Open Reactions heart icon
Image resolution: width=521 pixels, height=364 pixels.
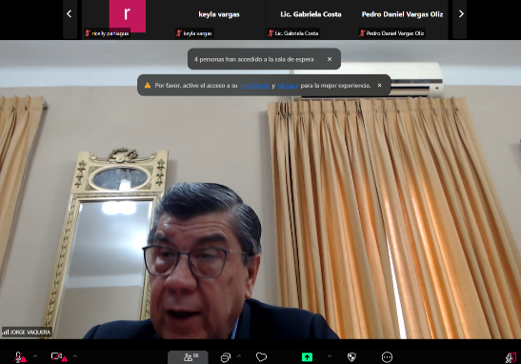pyautogui.click(x=262, y=357)
